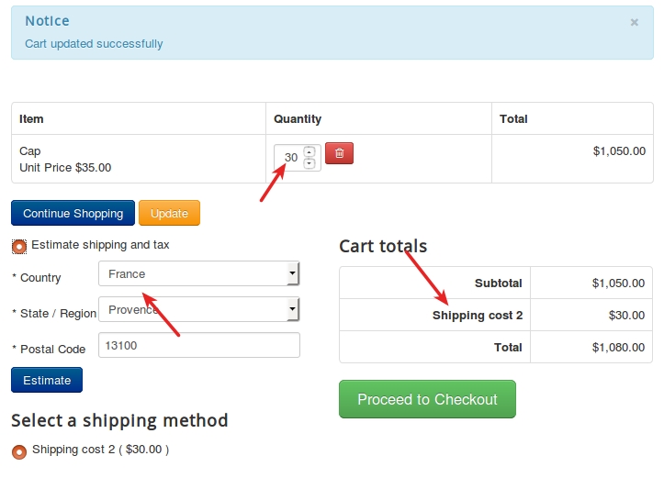Open the Country dropdown showing France
The height and width of the screenshot is (478, 664).
(x=199, y=273)
